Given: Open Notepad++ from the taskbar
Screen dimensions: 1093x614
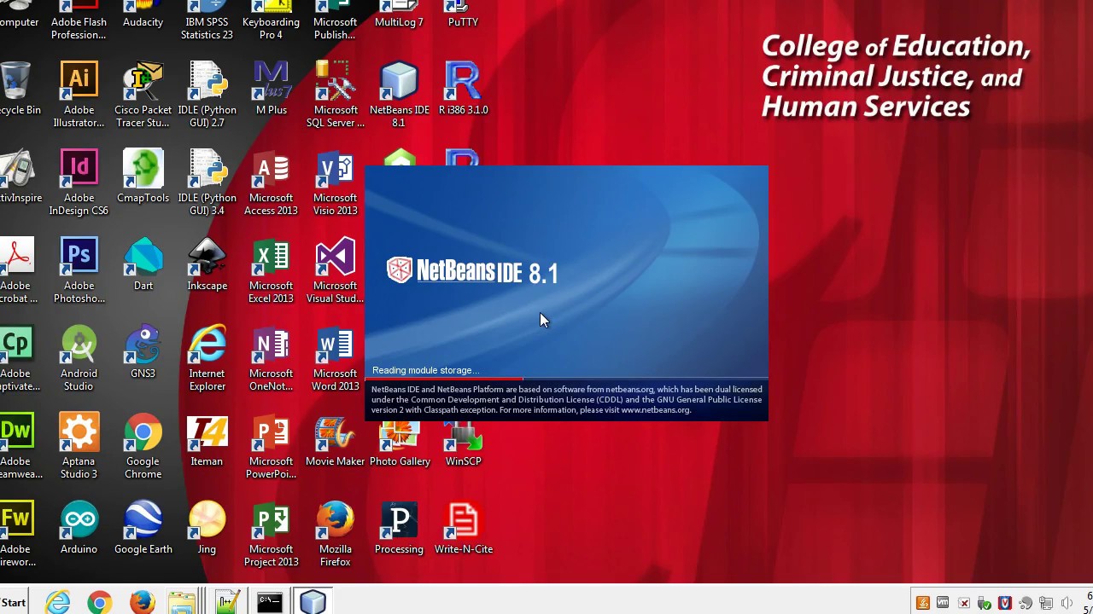Looking at the screenshot, I should click(225, 602).
